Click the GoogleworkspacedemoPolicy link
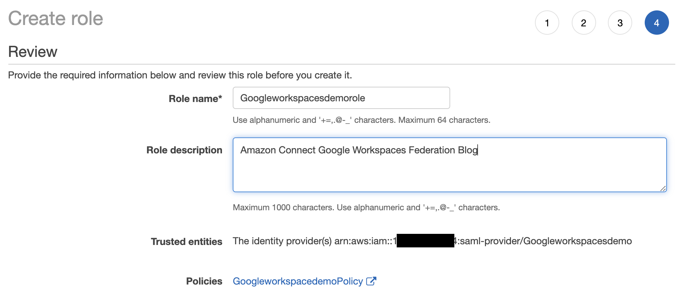Screen dimensions: 685x297 pos(298,281)
